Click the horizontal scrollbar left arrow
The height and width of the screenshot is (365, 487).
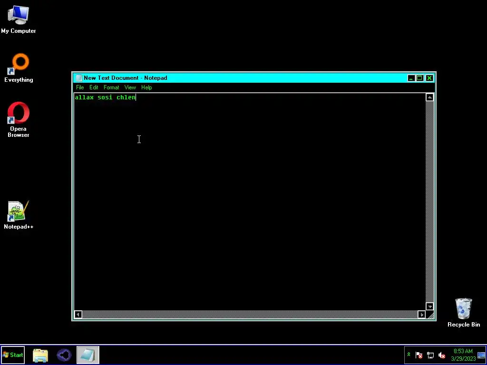coord(78,315)
